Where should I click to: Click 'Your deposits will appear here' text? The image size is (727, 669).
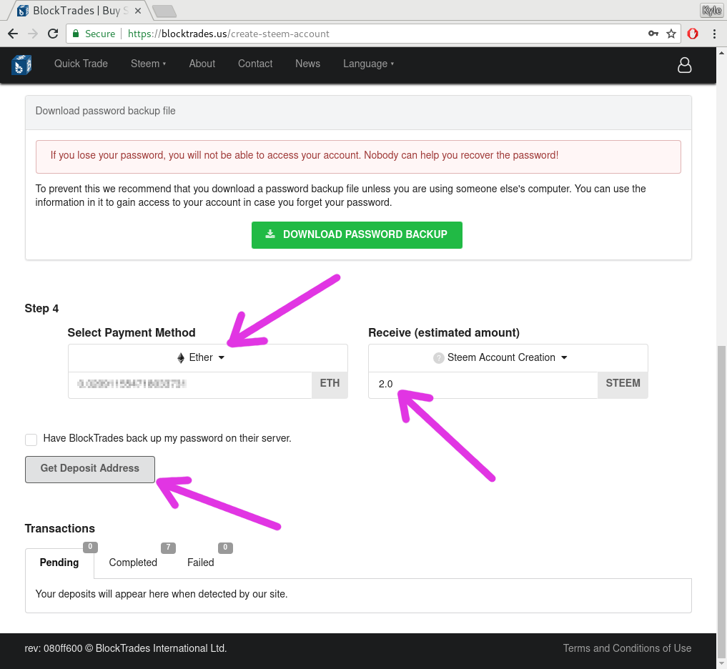pos(162,594)
